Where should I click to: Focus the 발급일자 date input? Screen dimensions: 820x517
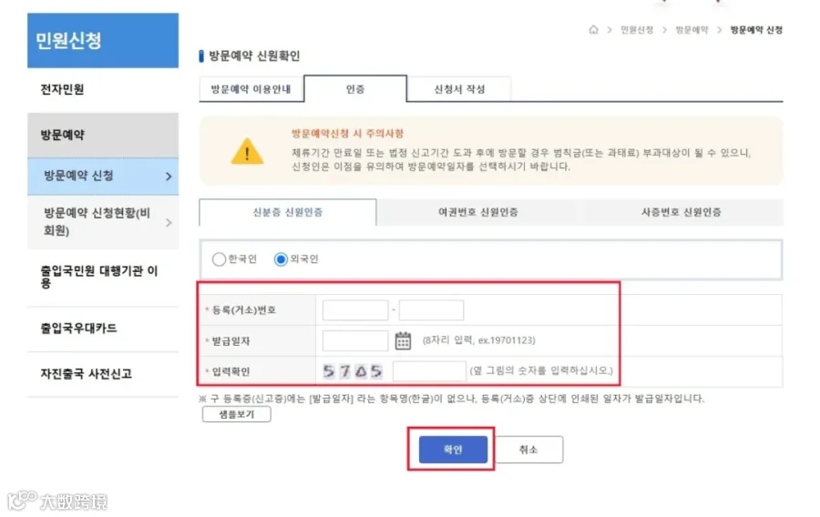coord(355,340)
